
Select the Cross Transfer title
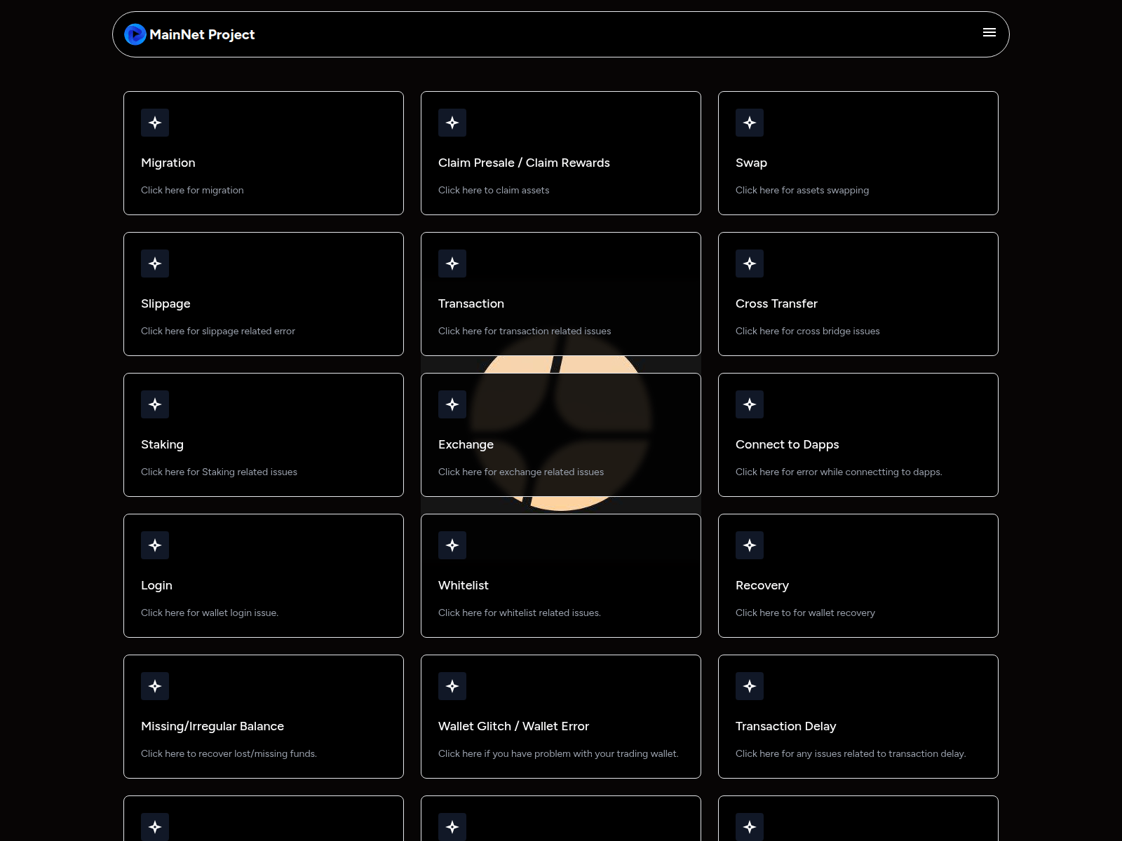coord(776,303)
